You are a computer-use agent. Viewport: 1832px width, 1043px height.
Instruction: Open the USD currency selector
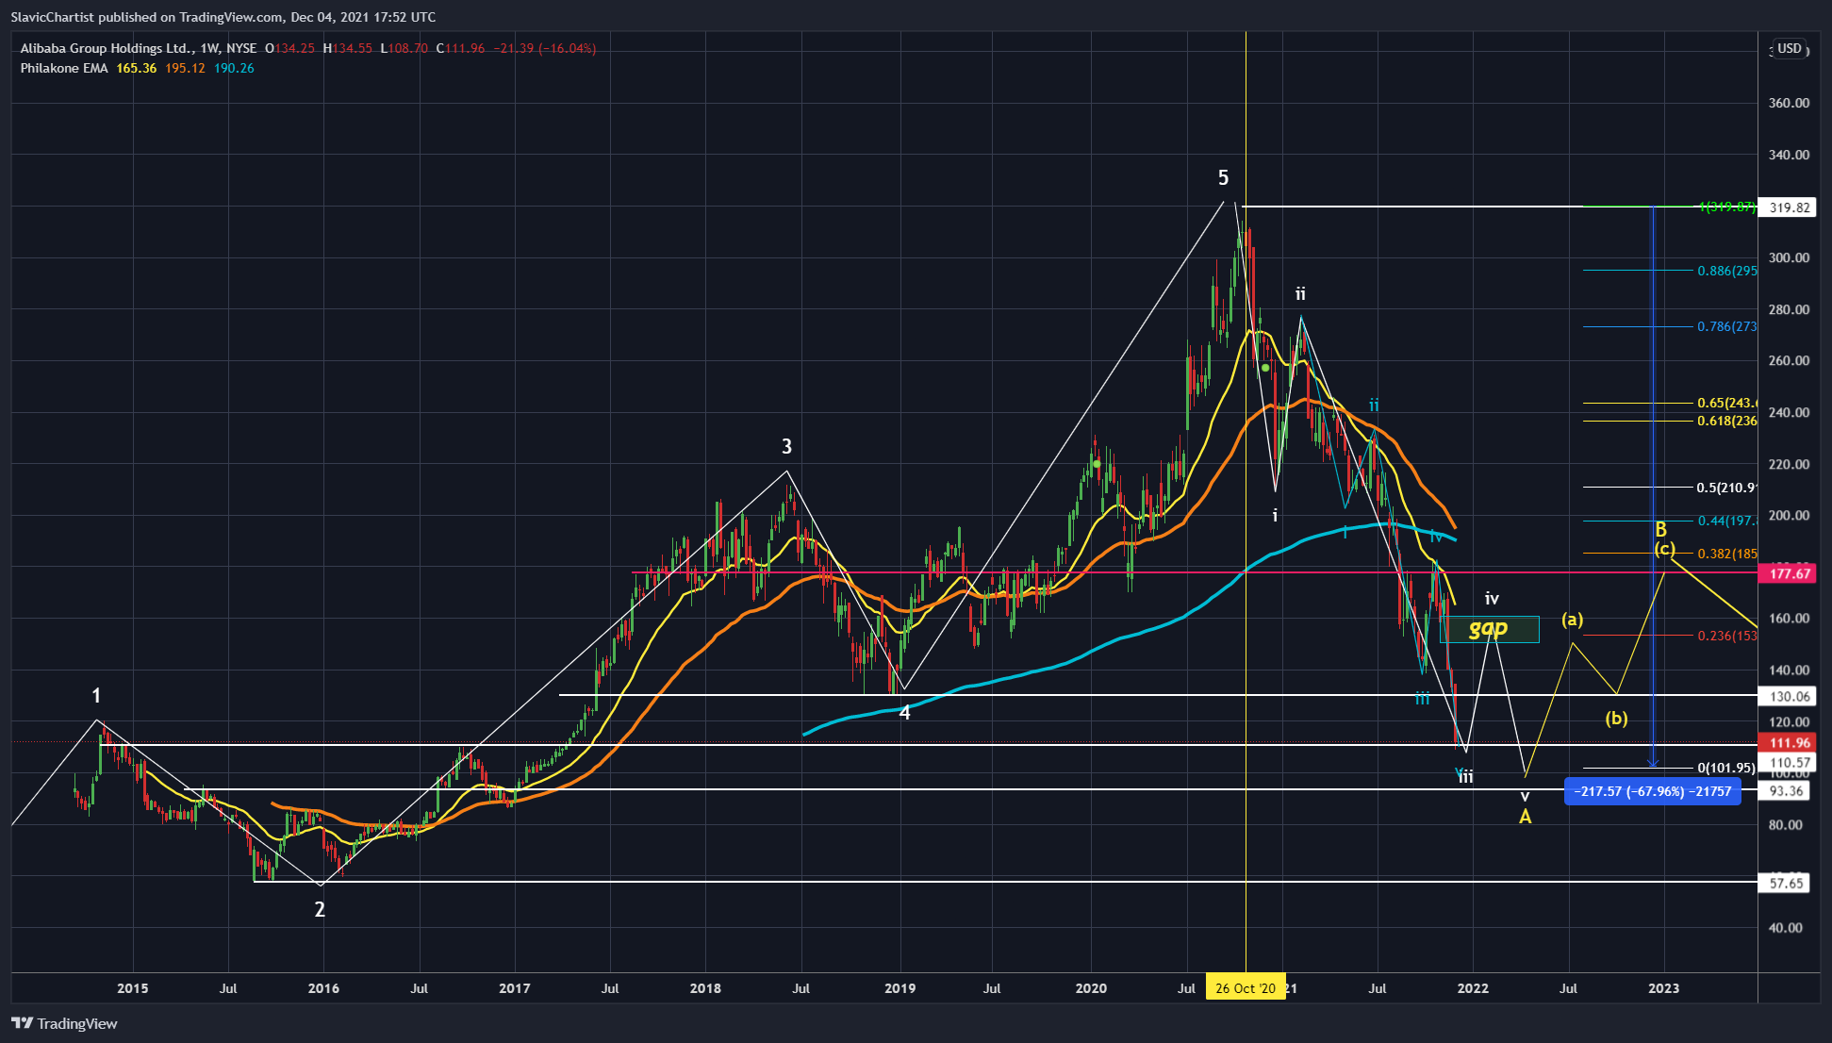click(x=1789, y=49)
